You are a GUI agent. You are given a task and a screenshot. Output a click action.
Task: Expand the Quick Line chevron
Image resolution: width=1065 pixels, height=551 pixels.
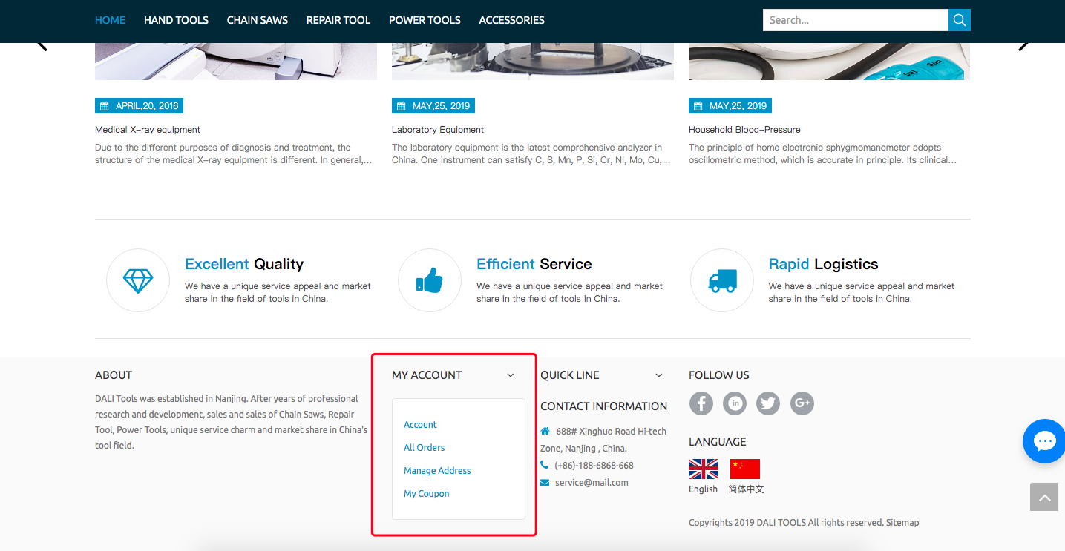[x=658, y=375]
